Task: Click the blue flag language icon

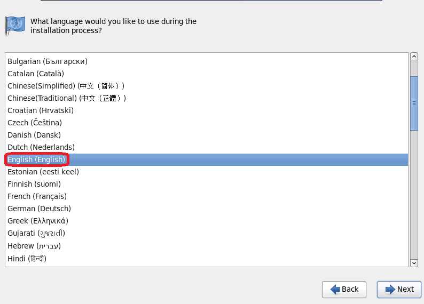Action: tap(15, 26)
